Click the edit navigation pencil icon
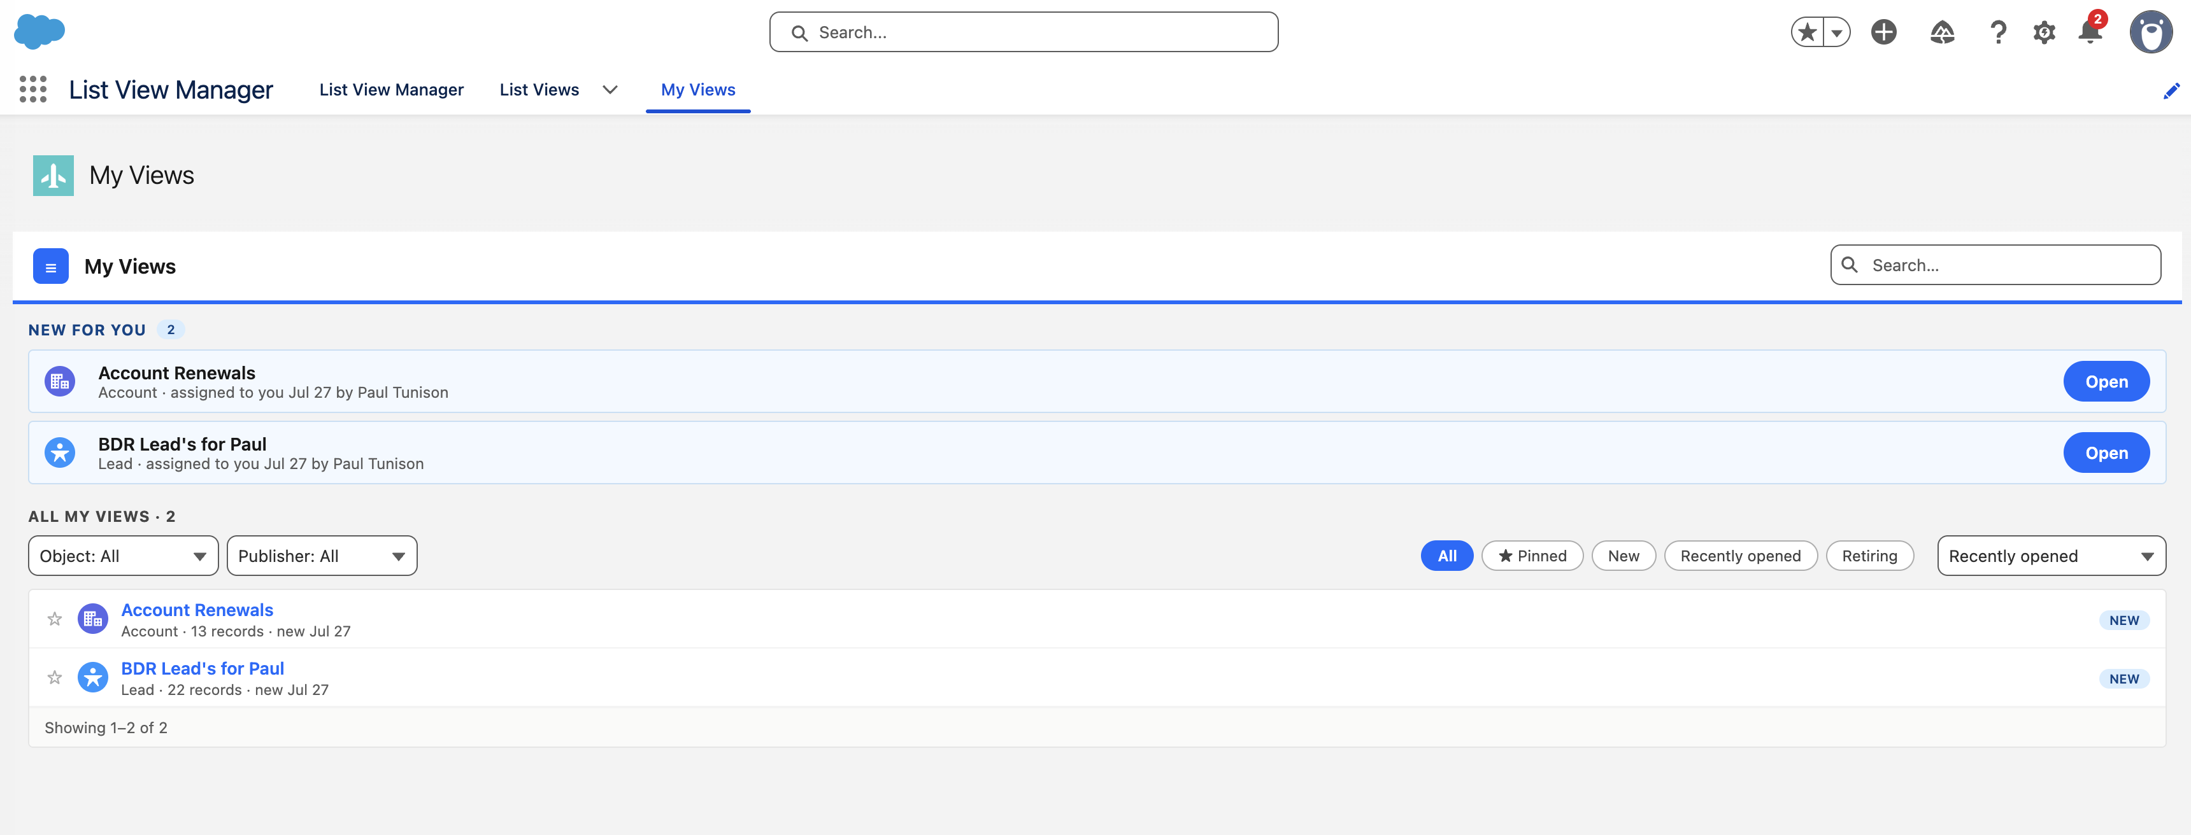This screenshot has height=835, width=2191. [x=2171, y=90]
